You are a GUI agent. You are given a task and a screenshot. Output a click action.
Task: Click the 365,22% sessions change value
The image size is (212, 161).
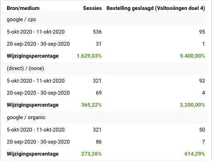click(x=91, y=105)
